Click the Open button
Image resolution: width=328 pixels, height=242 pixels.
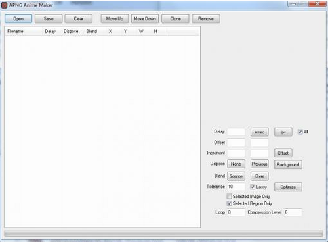coord(18,19)
